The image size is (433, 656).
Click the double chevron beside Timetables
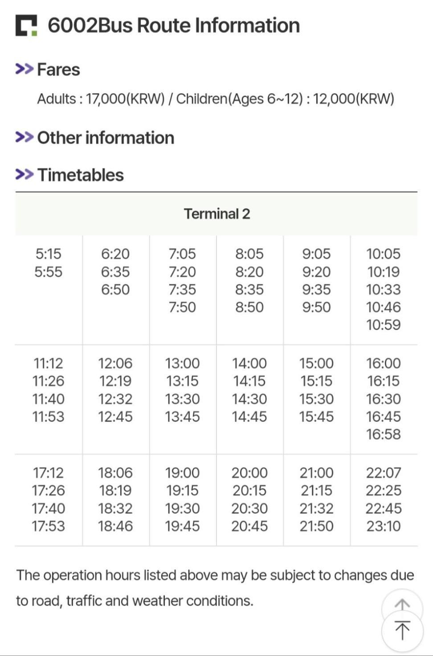[x=25, y=174]
